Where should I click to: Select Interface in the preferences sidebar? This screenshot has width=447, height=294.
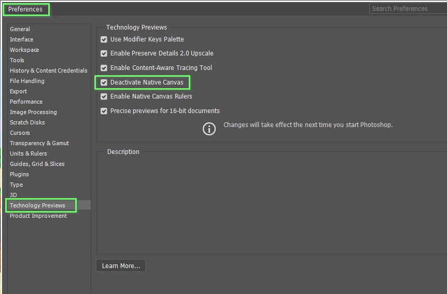[22, 39]
